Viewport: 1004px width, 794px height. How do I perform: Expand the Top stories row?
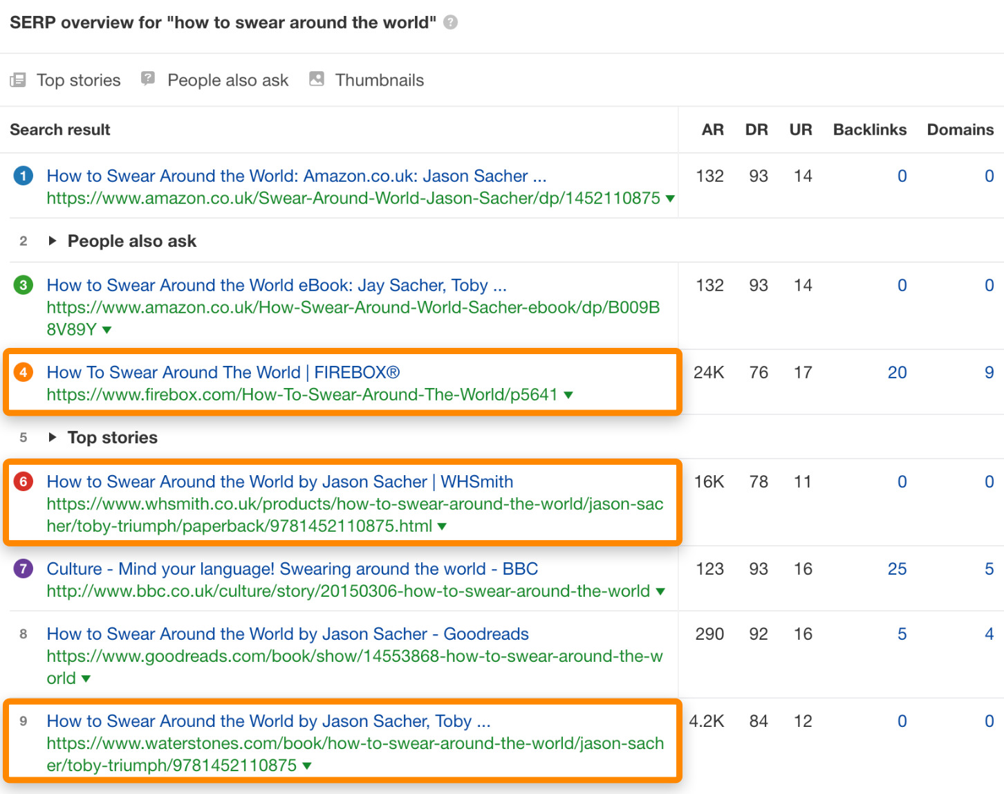(53, 437)
